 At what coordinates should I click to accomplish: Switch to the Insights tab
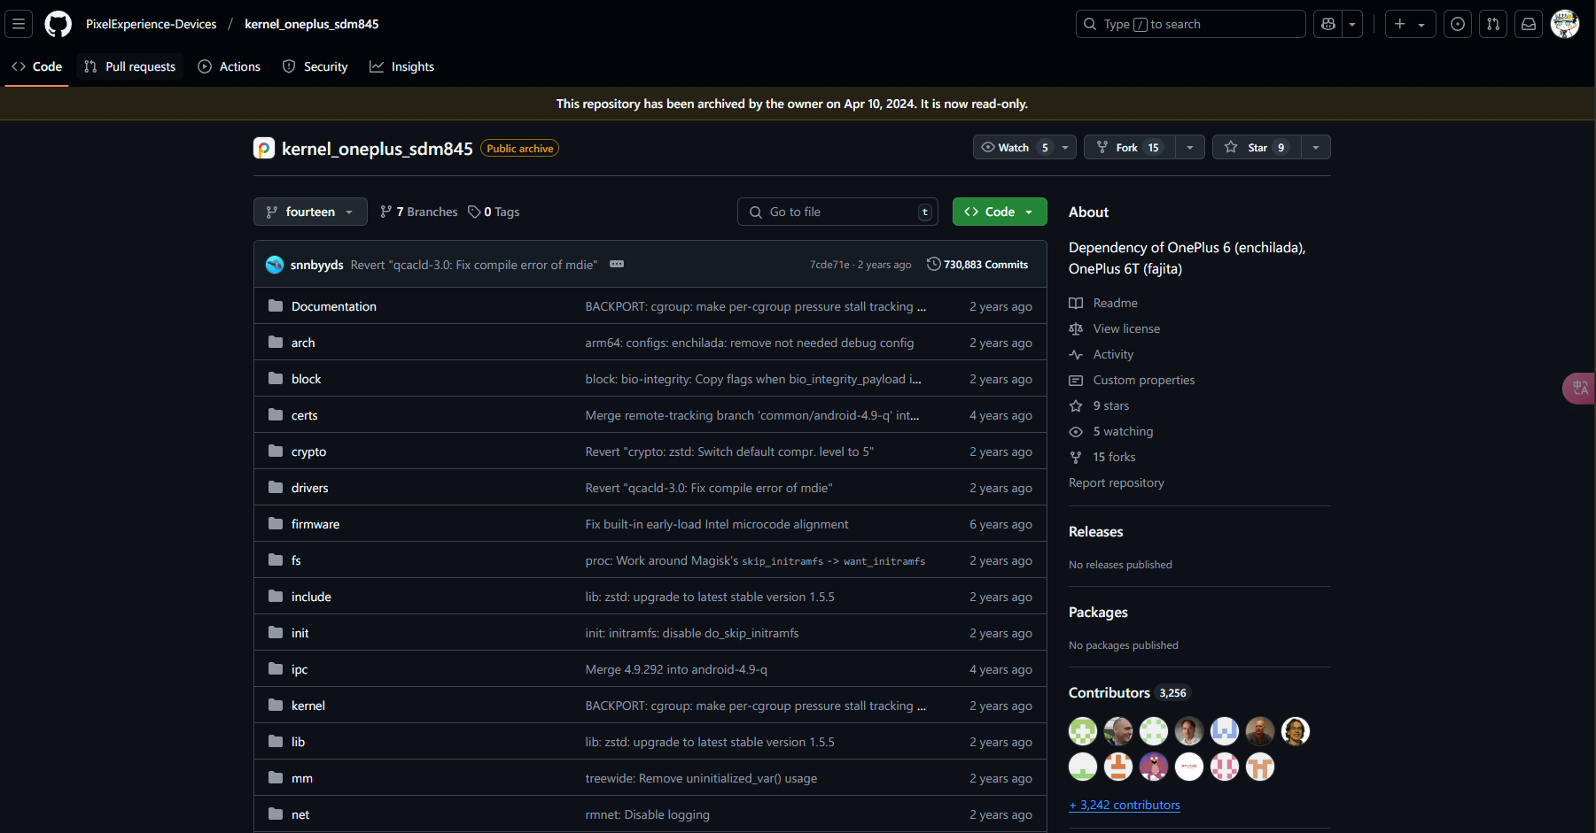[x=402, y=66]
